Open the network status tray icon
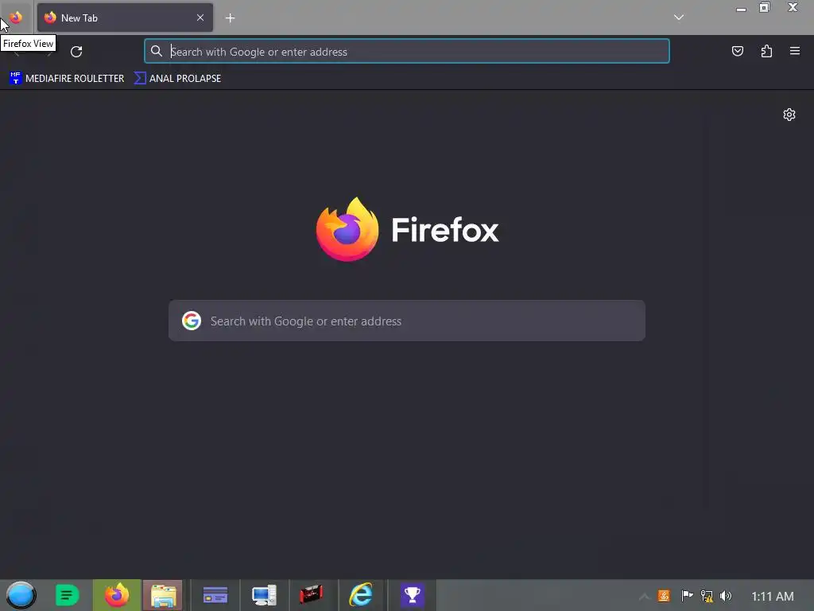The image size is (814, 611). click(x=707, y=596)
